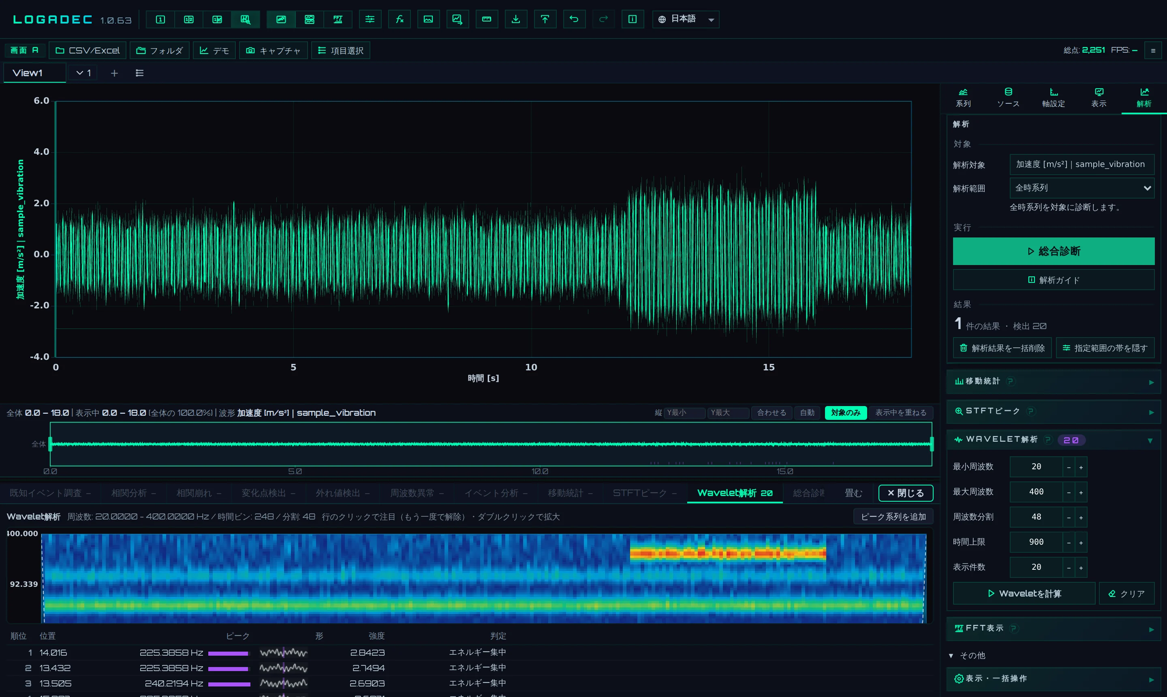Click the image export icon
1167x697 pixels.
coord(428,19)
